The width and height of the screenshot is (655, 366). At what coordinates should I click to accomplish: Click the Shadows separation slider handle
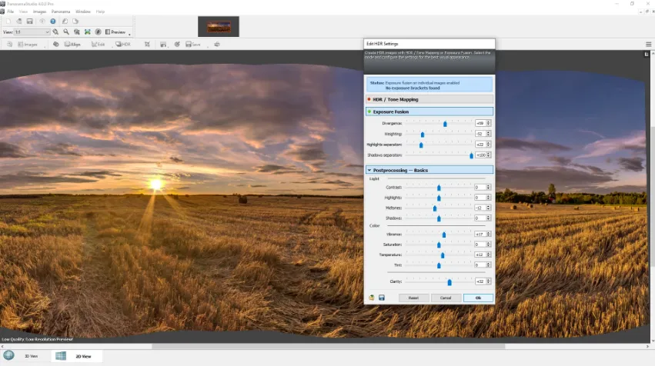tap(472, 155)
